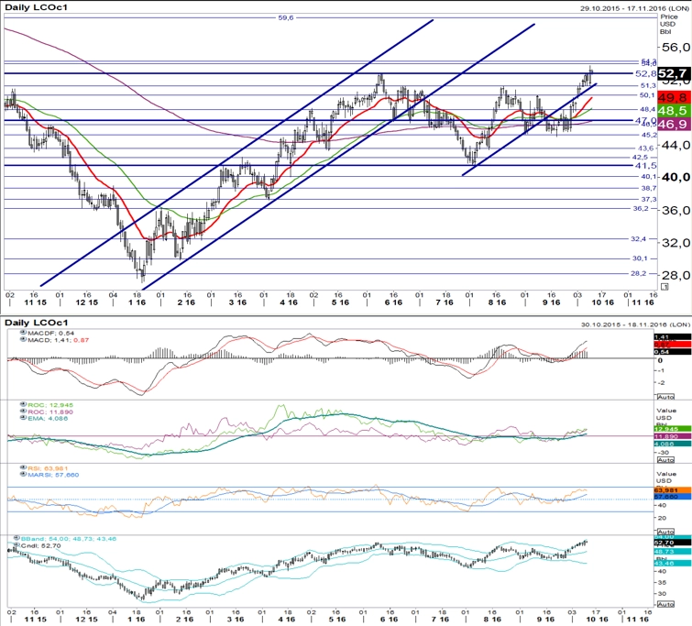Open Auto scale control on BBand pane
692x626 pixels.
coord(665,604)
